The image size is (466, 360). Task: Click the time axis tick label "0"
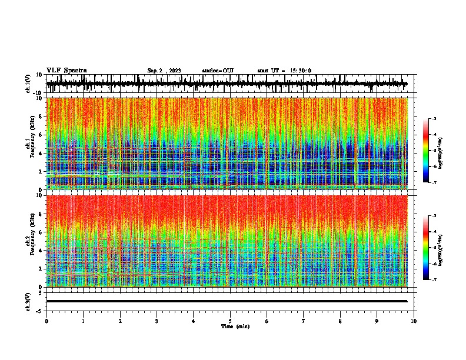(x=46, y=321)
